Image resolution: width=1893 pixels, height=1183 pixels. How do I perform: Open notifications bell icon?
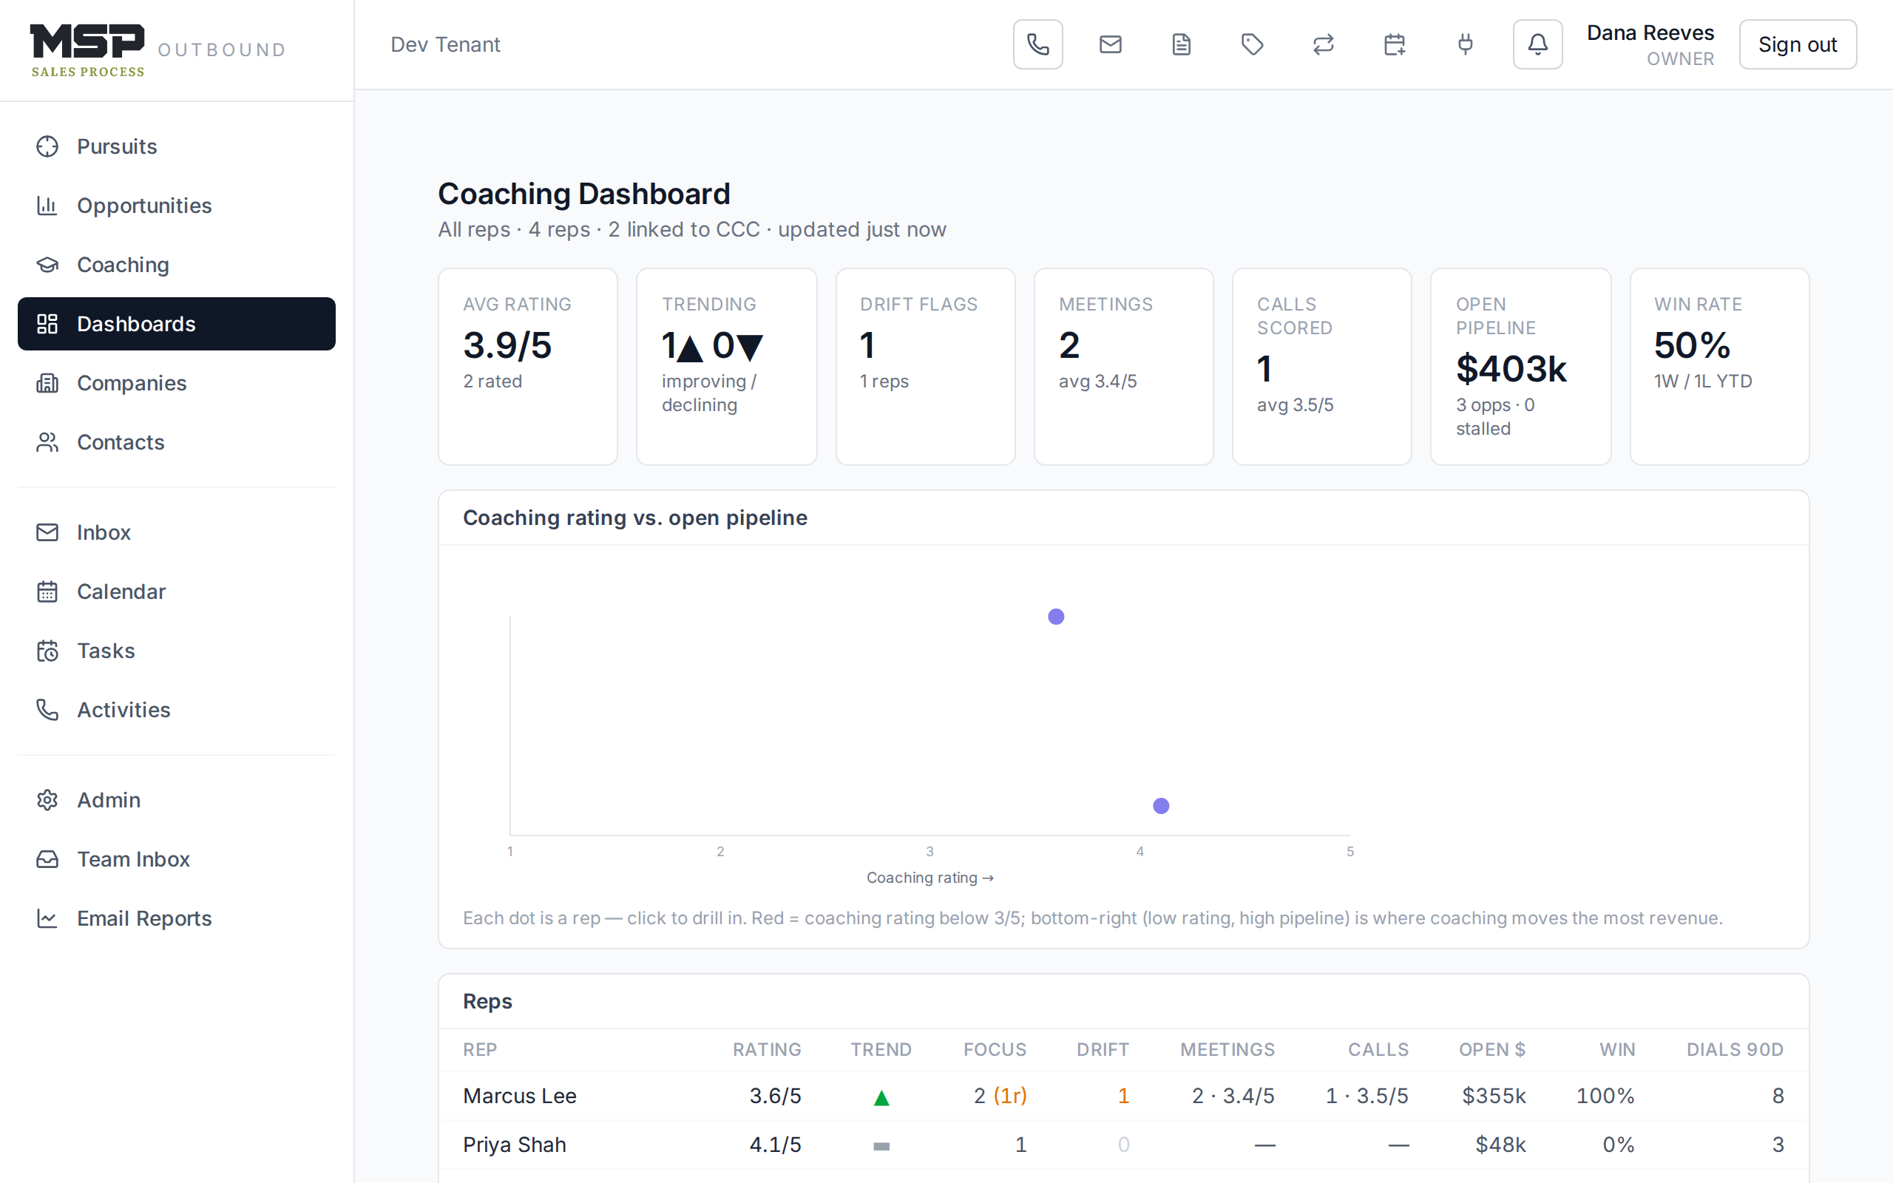(1537, 44)
